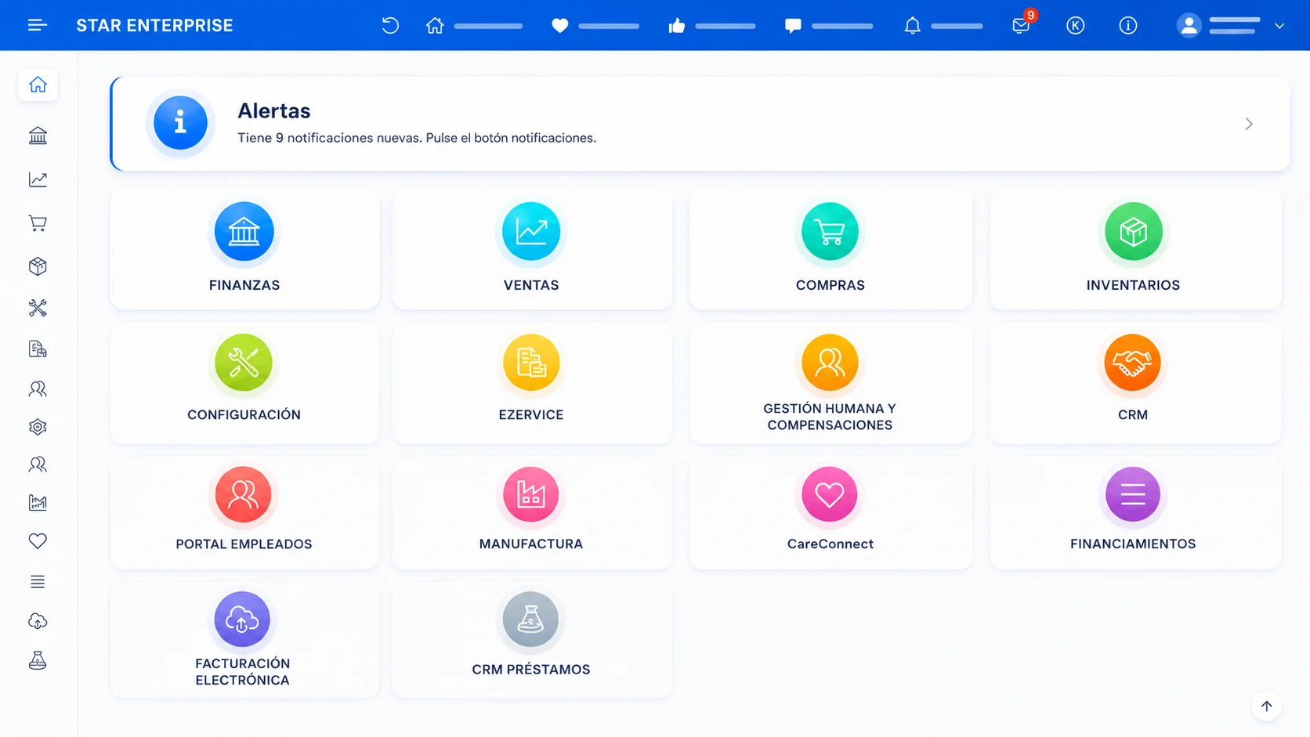Select the bank icon in left sidebar
This screenshot has width=1310, height=737.
(38, 135)
